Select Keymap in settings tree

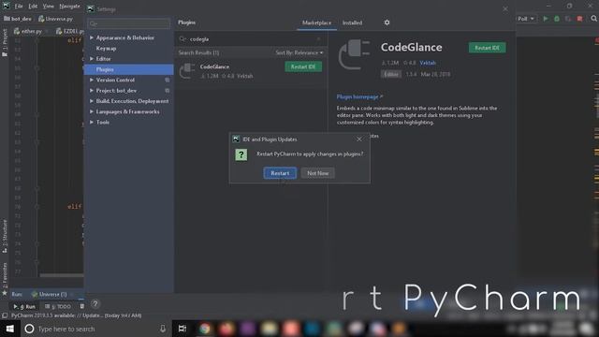click(x=106, y=49)
